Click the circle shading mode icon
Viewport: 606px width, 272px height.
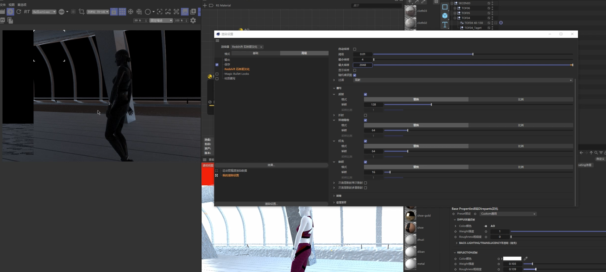(x=148, y=12)
